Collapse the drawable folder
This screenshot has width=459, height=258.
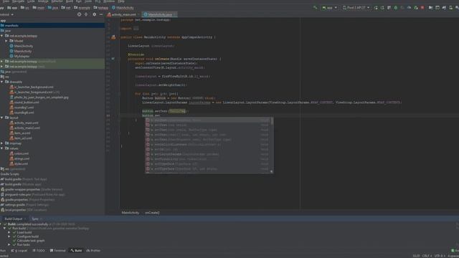coord(2,82)
